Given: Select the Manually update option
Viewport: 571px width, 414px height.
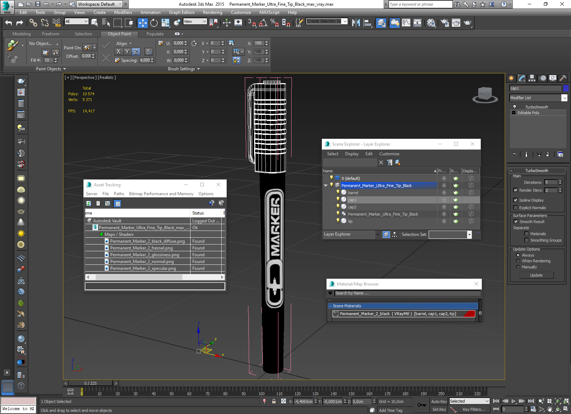Looking at the screenshot, I should (x=518, y=267).
